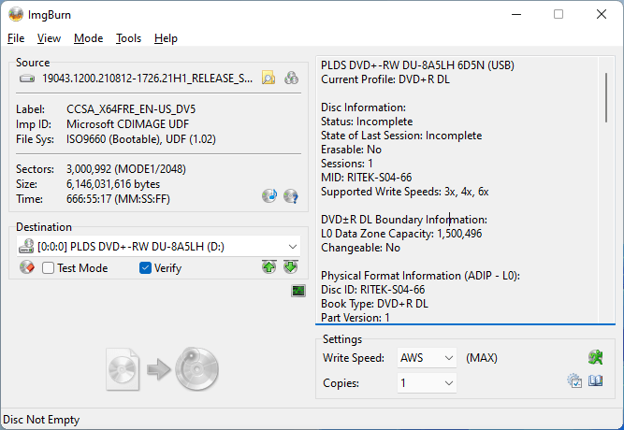
Task: Open the Write Speed AWS dropdown
Action: (x=448, y=358)
